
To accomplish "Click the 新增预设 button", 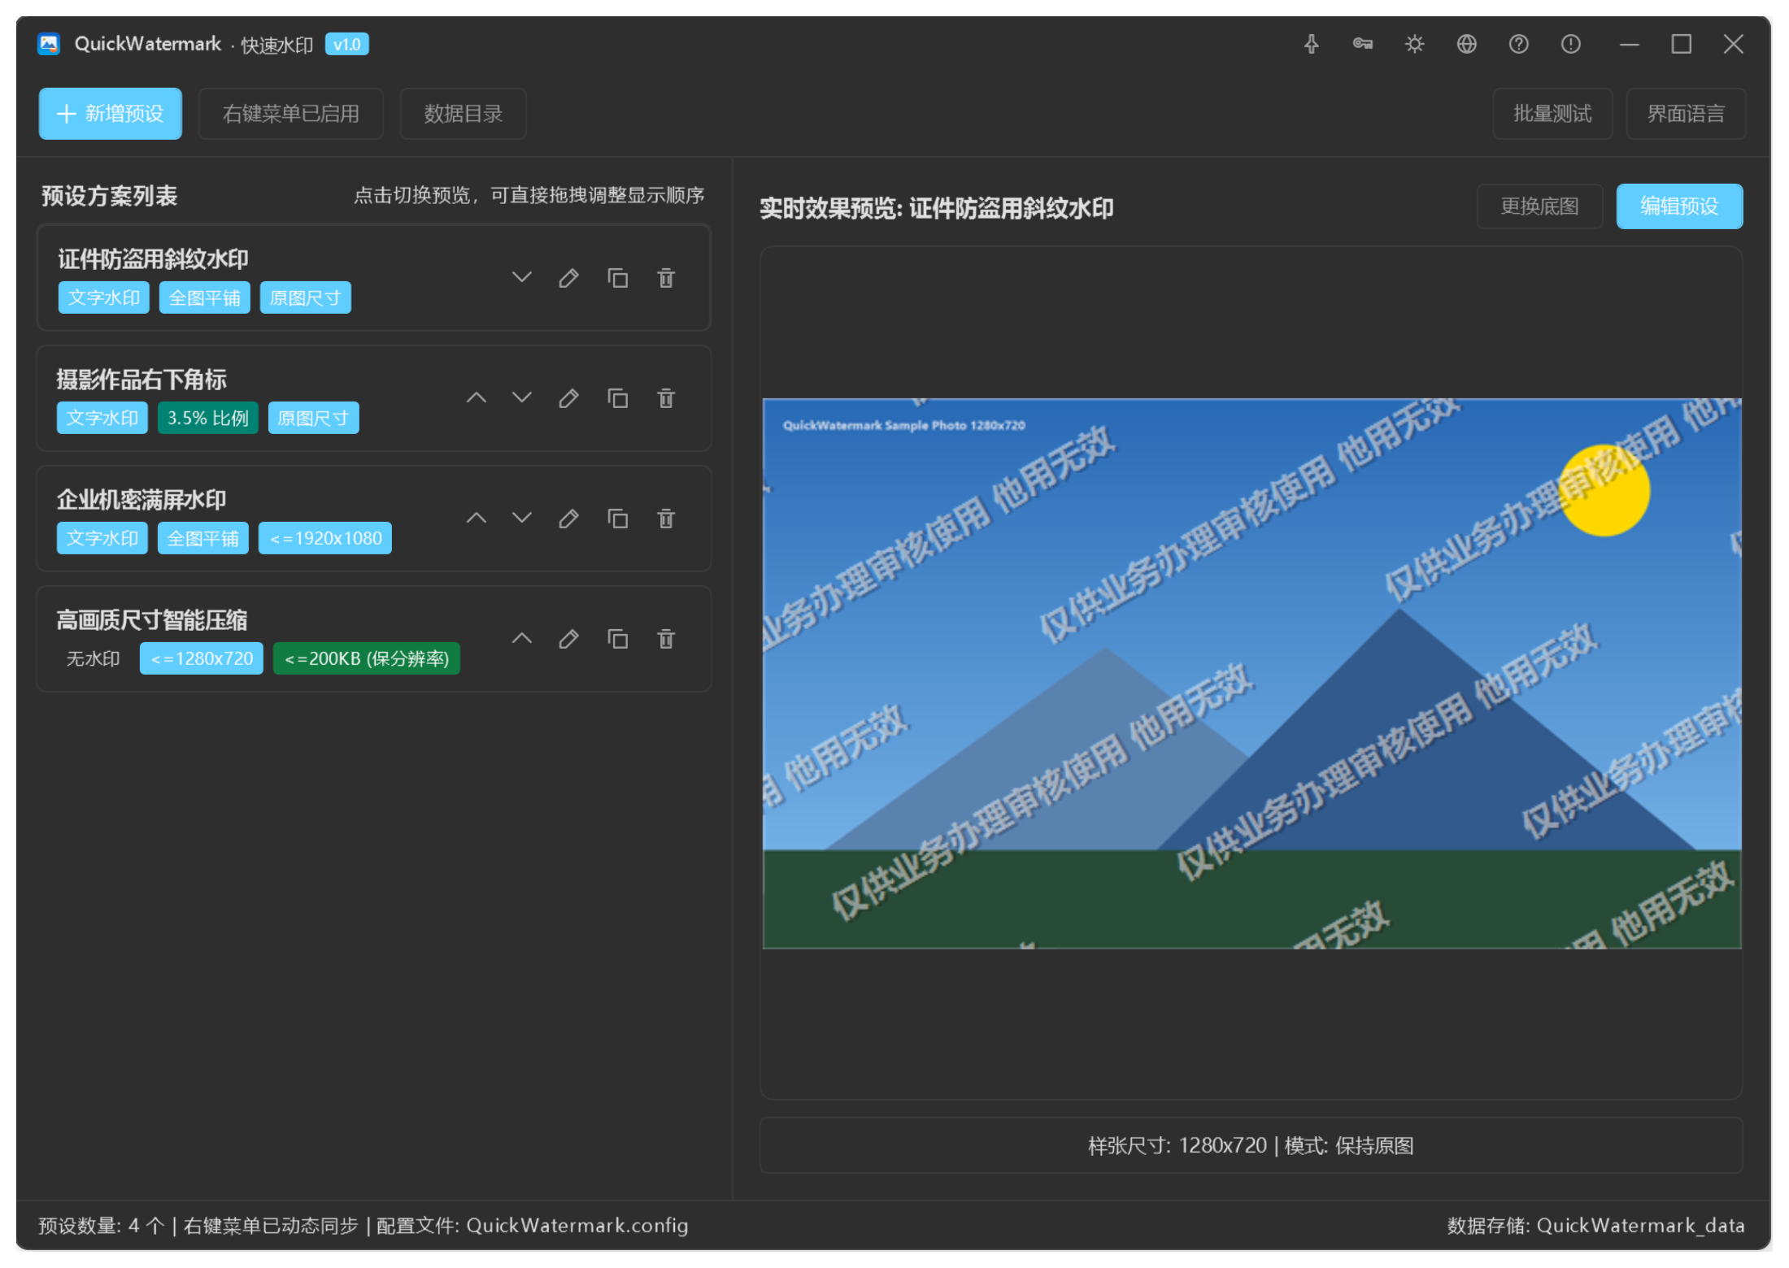I will pos(111,114).
